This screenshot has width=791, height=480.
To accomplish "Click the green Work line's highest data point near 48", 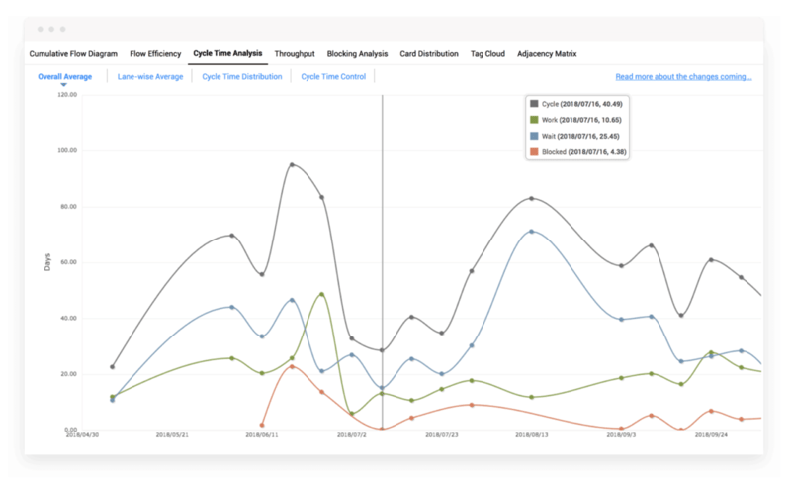I will point(322,294).
